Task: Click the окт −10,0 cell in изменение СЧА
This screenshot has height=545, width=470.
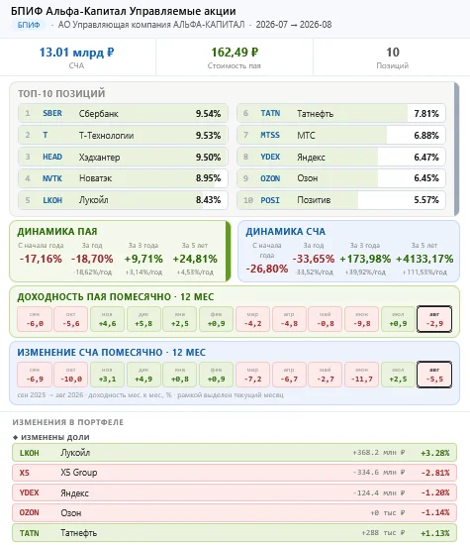Action: click(71, 375)
